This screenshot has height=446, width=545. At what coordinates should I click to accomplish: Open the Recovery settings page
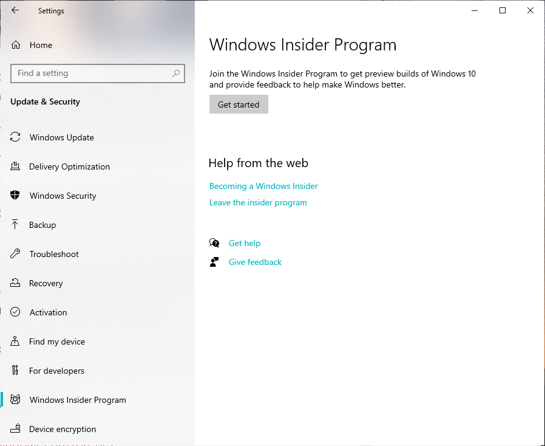(x=46, y=283)
